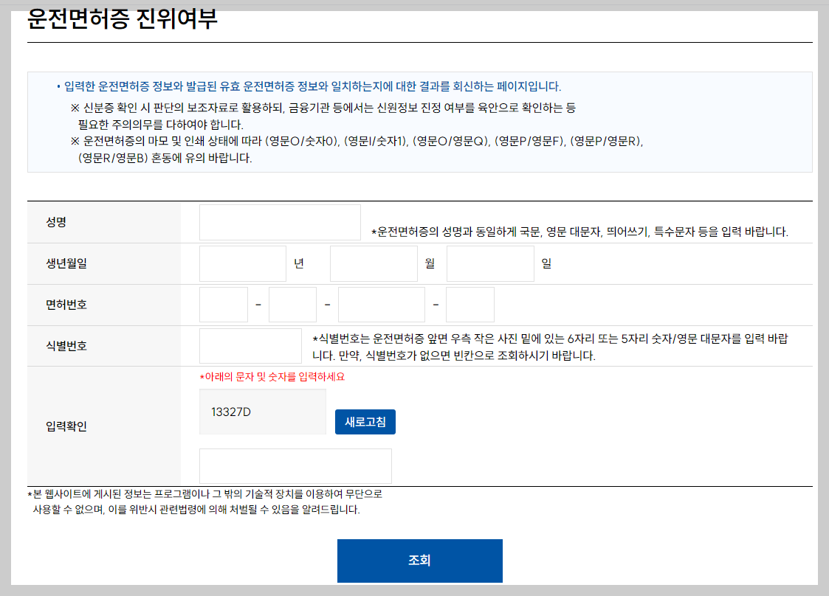Click the captcha code 13327D

click(x=231, y=412)
